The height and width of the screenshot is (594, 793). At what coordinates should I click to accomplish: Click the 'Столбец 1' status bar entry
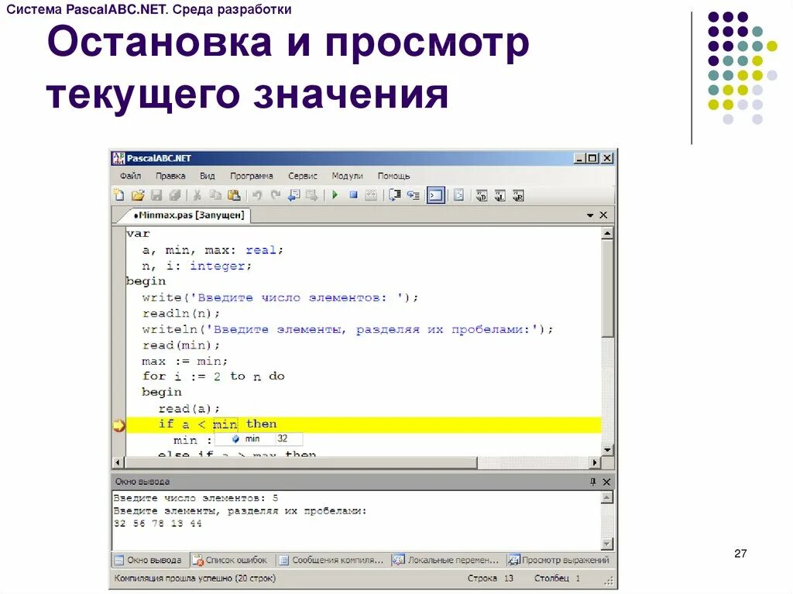[557, 578]
